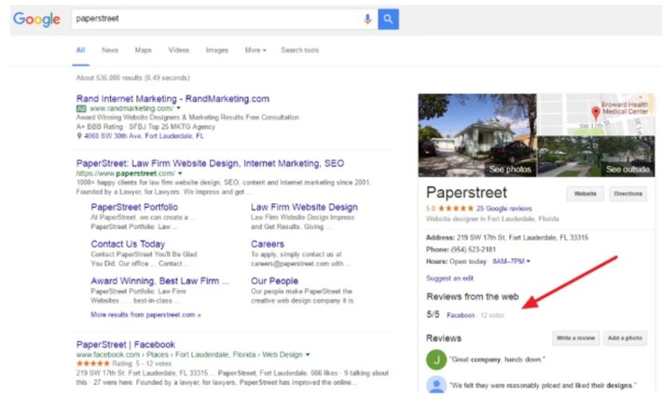The height and width of the screenshot is (398, 663).
Task: Switch to the News tab
Action: pyautogui.click(x=110, y=50)
